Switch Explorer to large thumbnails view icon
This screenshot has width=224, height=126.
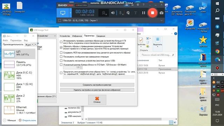pos(175,122)
